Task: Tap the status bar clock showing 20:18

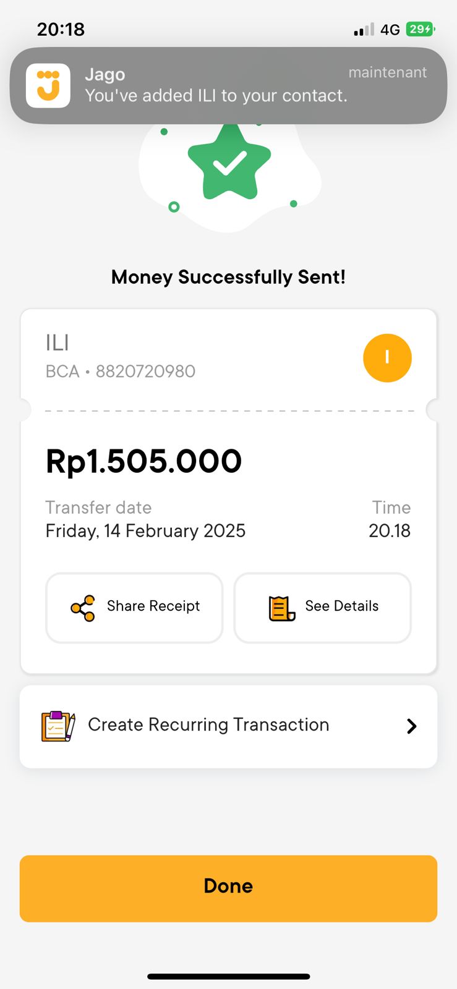Action: [61, 29]
